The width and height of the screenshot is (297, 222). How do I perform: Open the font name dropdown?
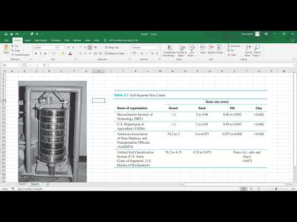click(x=55, y=47)
